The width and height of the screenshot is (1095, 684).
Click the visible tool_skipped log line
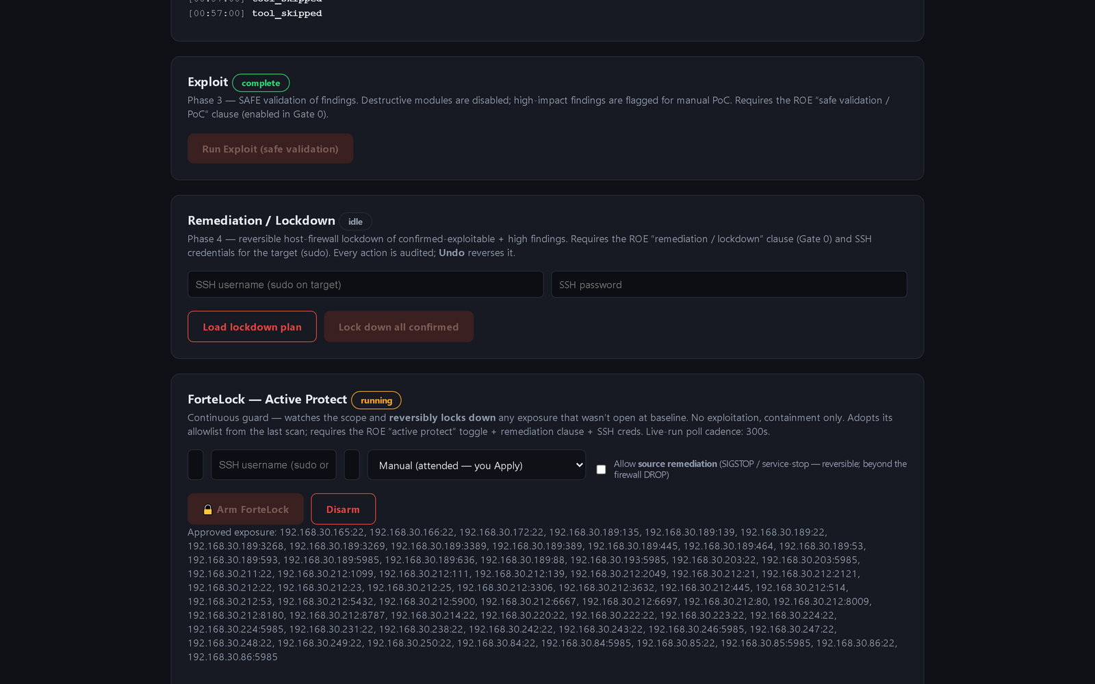point(287,13)
